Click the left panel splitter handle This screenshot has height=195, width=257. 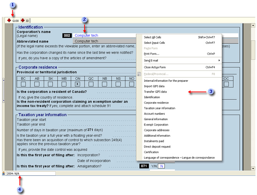pyautogui.click(x=3, y=90)
